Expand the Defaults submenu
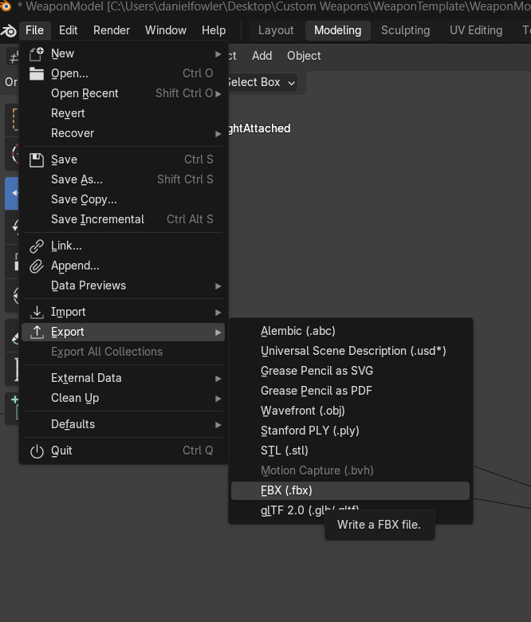The height and width of the screenshot is (622, 531). 124,424
